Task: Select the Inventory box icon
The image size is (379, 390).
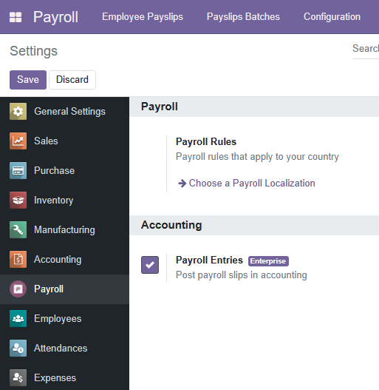Action: [x=18, y=201]
